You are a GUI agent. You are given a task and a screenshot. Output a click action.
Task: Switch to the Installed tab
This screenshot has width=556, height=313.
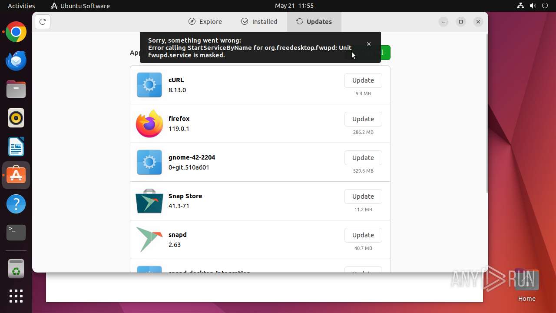coord(259,22)
